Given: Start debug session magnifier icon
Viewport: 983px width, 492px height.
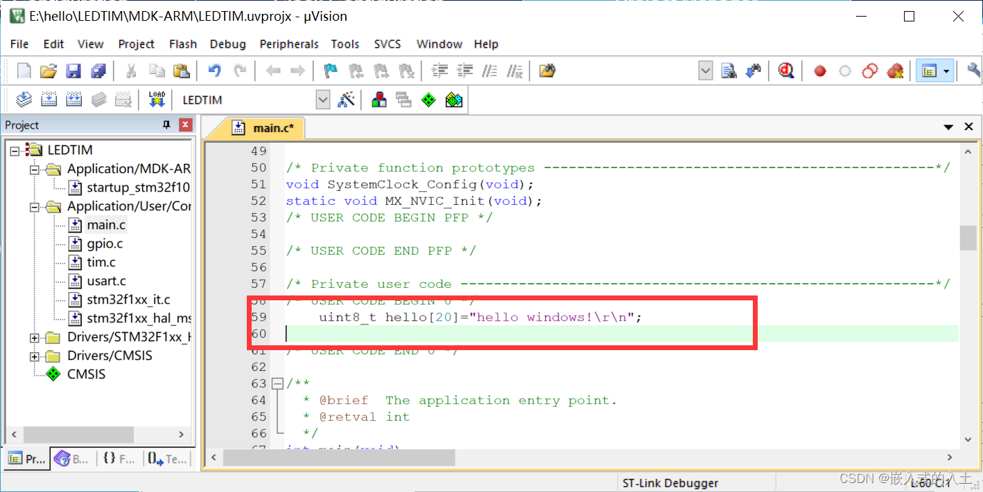Looking at the screenshot, I should coord(786,71).
